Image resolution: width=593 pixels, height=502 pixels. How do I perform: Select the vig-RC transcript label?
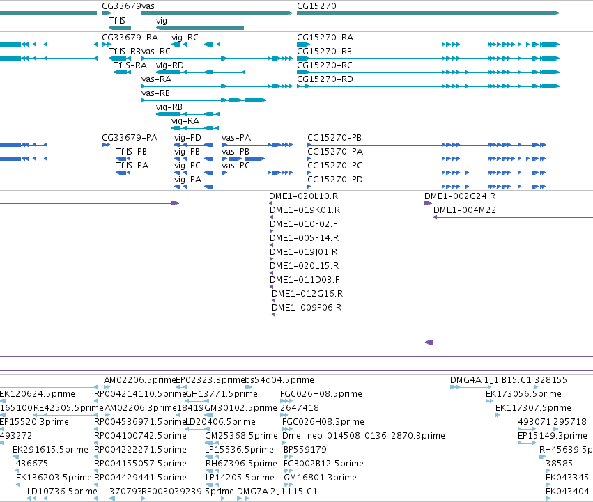[185, 38]
